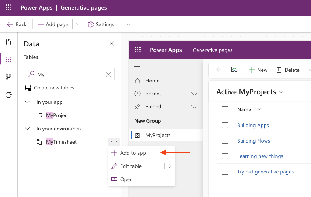
Task: Open the Automation flow icon in left rail
Action: point(8,77)
